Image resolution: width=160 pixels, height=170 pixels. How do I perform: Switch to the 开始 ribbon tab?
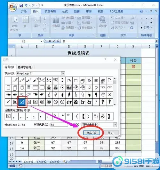pos(24,11)
